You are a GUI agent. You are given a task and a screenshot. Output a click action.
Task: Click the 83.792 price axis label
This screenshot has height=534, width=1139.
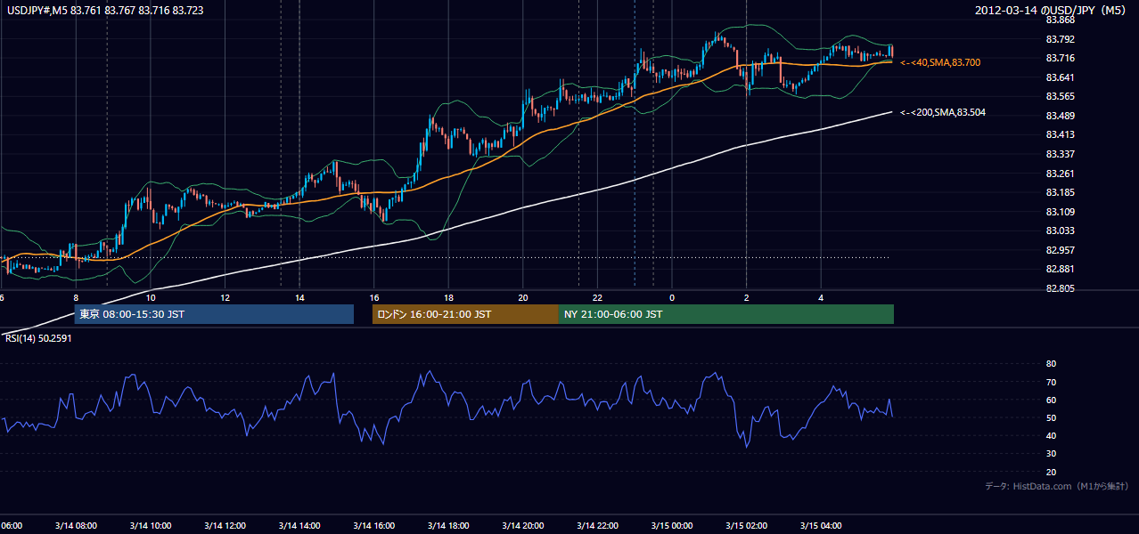point(1060,39)
